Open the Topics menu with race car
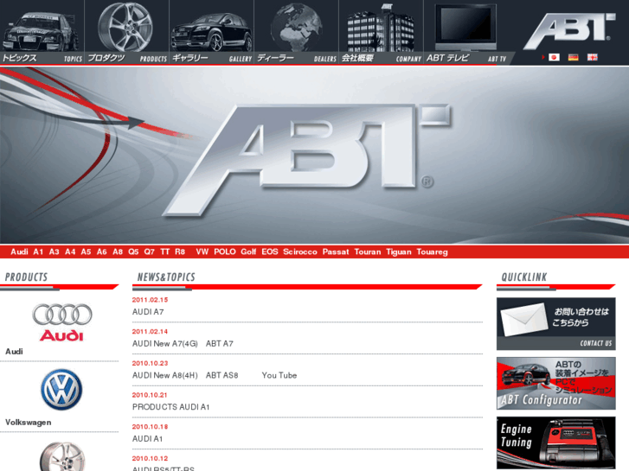The width and height of the screenshot is (629, 471). click(x=42, y=32)
